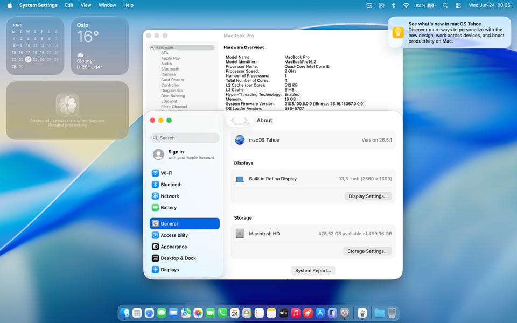This screenshot has width=517, height=323.
Task: Open the Trash in the Dock
Action: click(392, 313)
